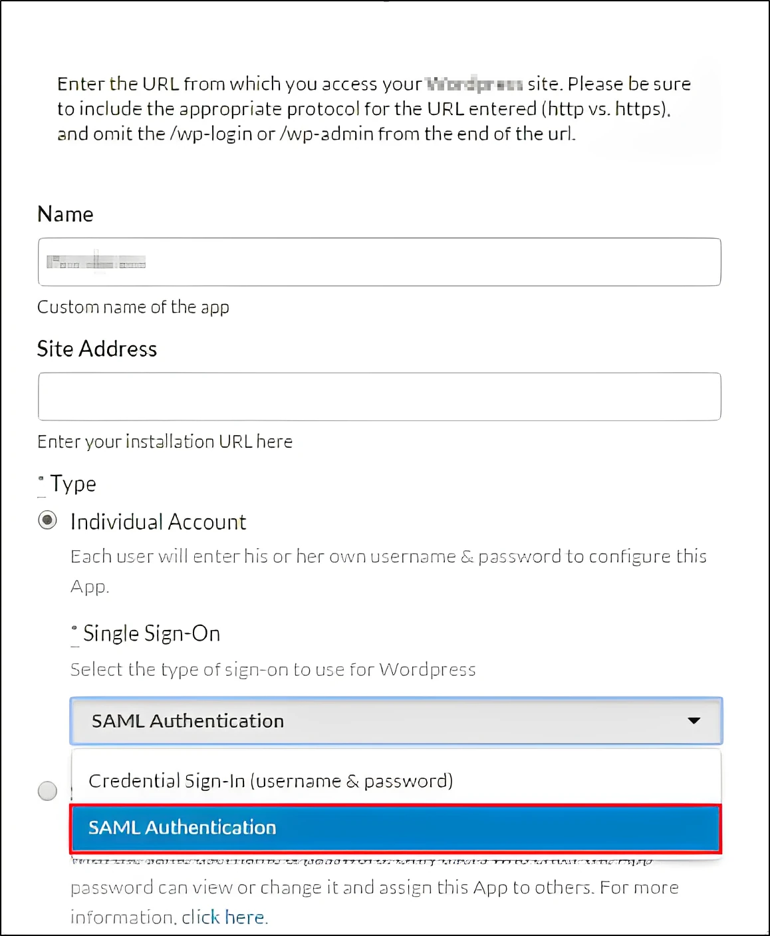Click the "Custom name of the app" helper text
Screen dimensions: 770x936
(x=133, y=307)
